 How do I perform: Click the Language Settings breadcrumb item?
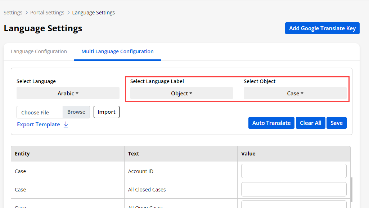tap(93, 13)
